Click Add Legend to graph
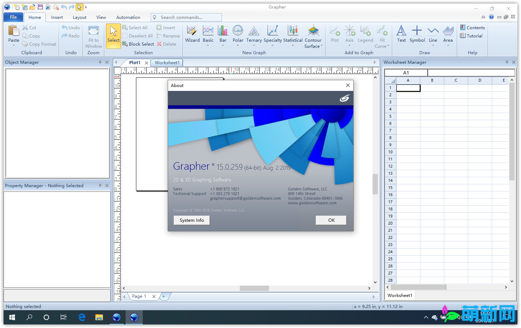521x328 pixels. 365,34
